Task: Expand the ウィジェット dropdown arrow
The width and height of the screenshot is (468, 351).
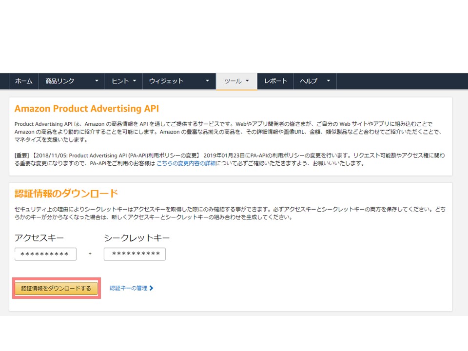Action: (207, 81)
